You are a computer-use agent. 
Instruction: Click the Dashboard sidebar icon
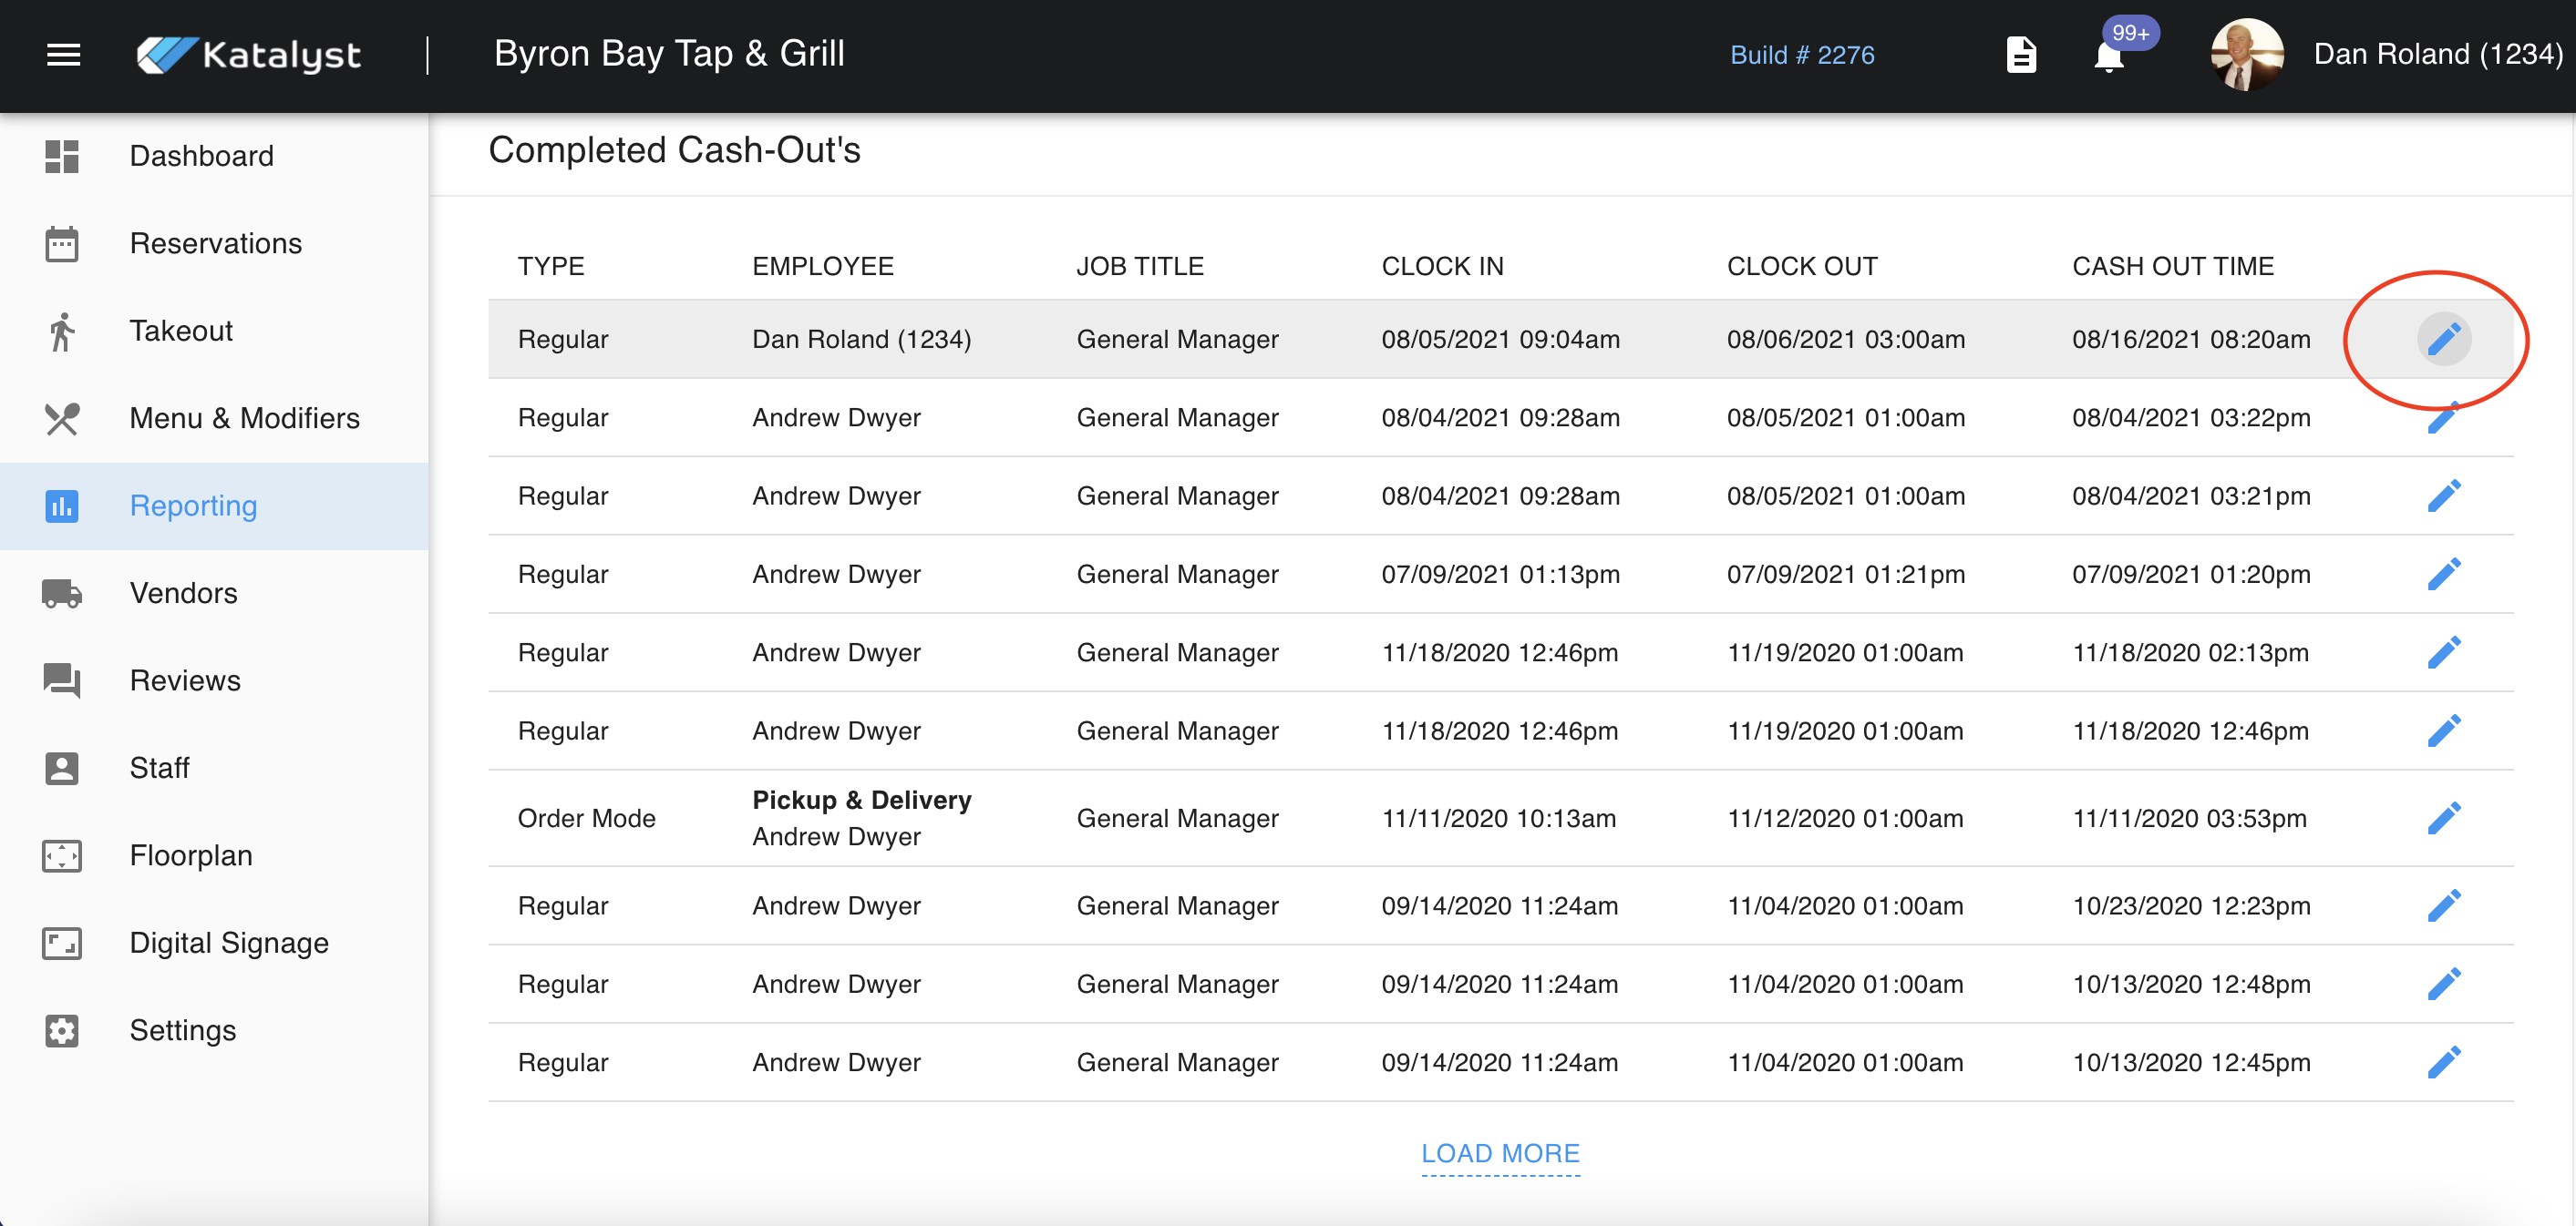[62, 156]
